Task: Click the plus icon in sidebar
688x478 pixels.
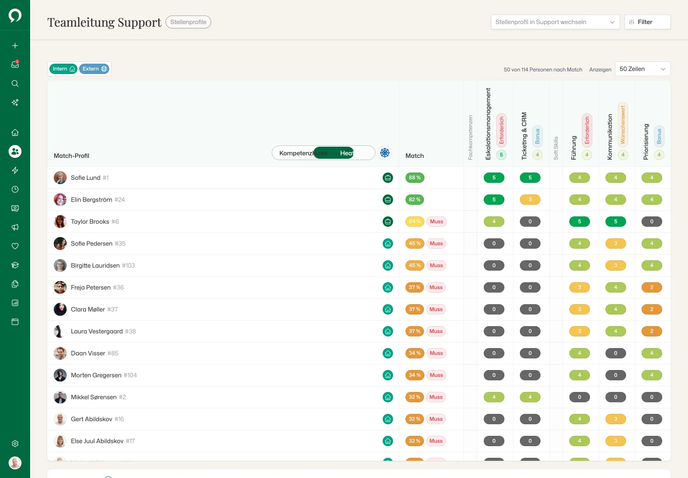Action: 15,46
